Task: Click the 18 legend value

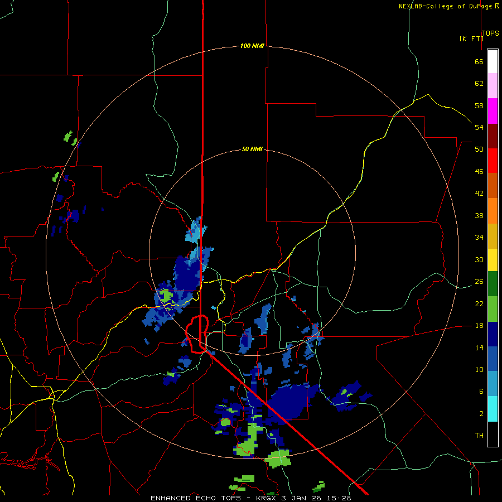Action: 479,326
